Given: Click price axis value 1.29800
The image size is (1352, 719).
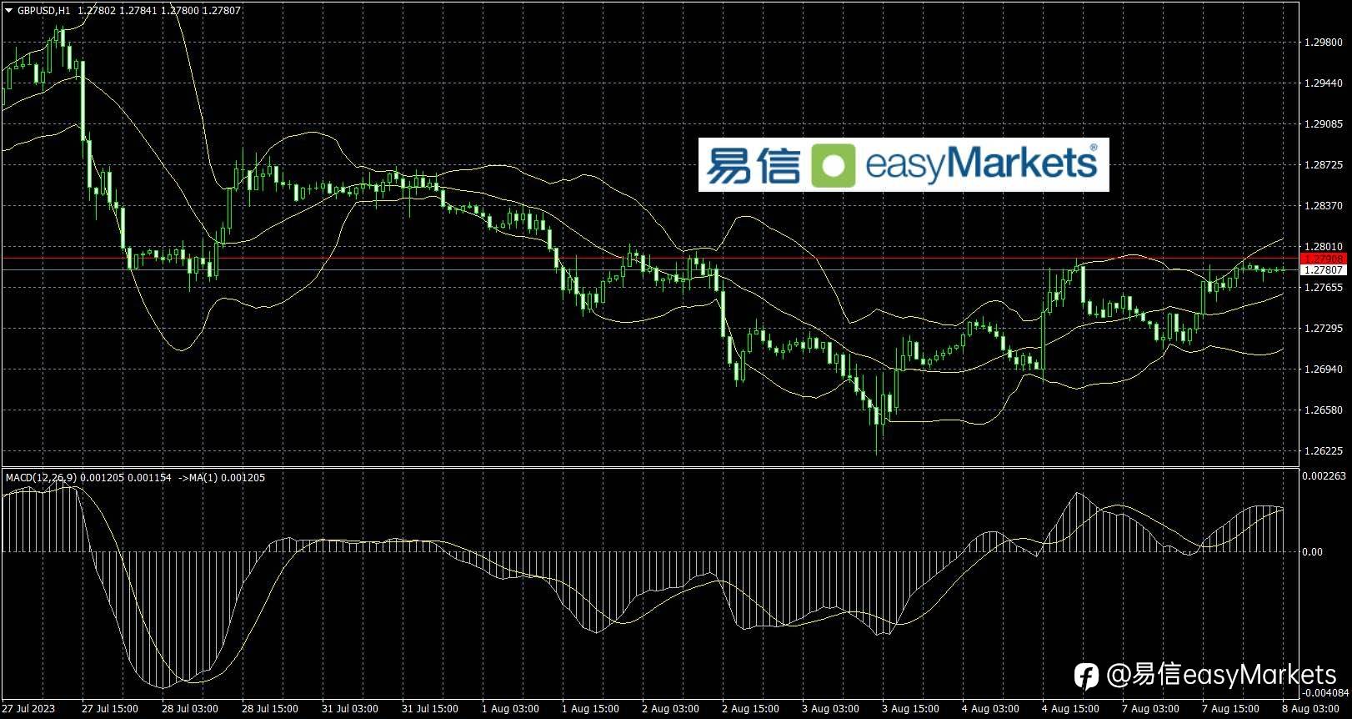Looking at the screenshot, I should coord(1324,42).
